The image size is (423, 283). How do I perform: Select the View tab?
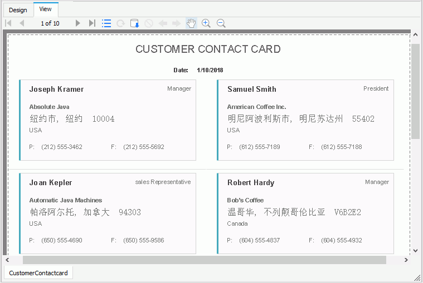point(46,9)
